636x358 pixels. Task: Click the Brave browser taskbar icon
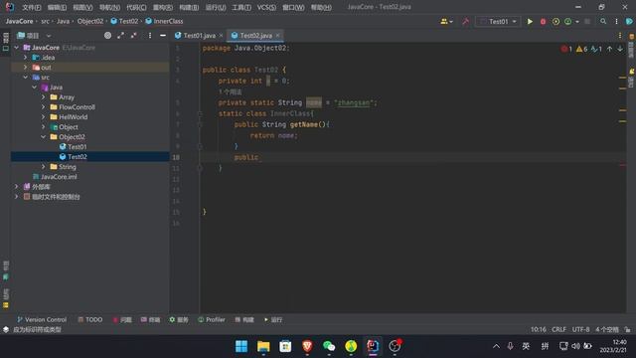pyautogui.click(x=307, y=346)
